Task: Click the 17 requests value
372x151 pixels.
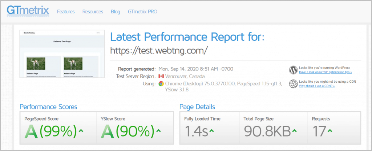Action: [x=319, y=131]
